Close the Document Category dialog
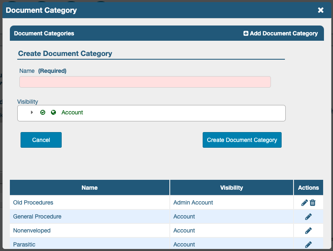The image size is (333, 251). (x=321, y=10)
